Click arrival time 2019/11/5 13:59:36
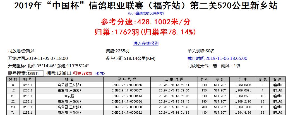The width and height of the screenshot is (288, 115). (x=174, y=90)
